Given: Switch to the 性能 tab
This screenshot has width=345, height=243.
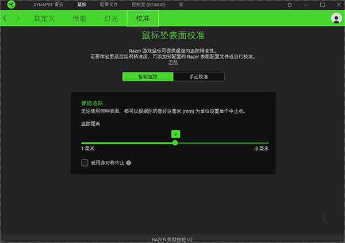Looking at the screenshot, I should click(79, 18).
